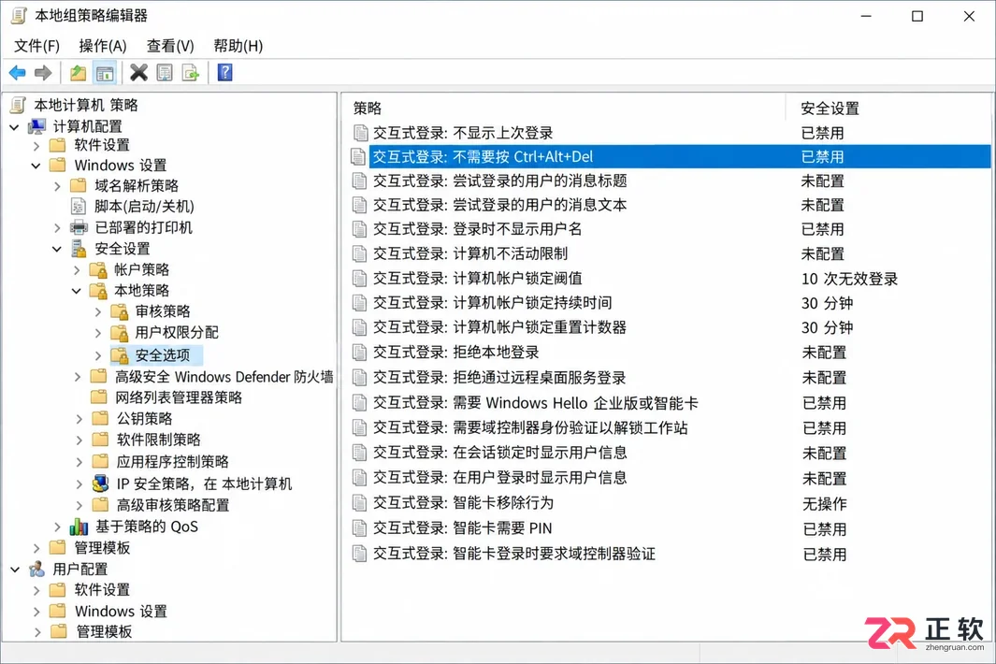Viewport: 996px width, 664px height.
Task: Open the 查看(V) menu
Action: (x=170, y=46)
